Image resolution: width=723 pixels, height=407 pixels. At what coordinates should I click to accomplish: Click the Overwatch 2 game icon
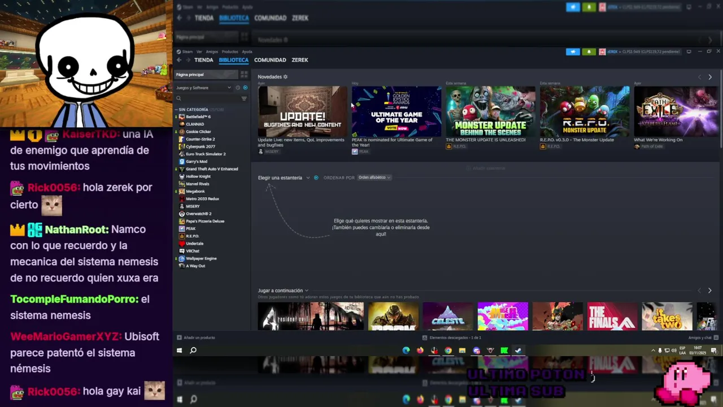pos(181,214)
